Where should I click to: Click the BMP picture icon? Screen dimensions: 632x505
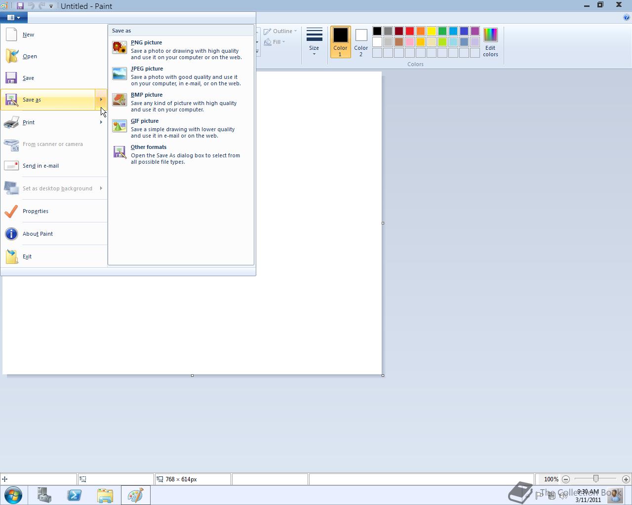[x=119, y=100]
